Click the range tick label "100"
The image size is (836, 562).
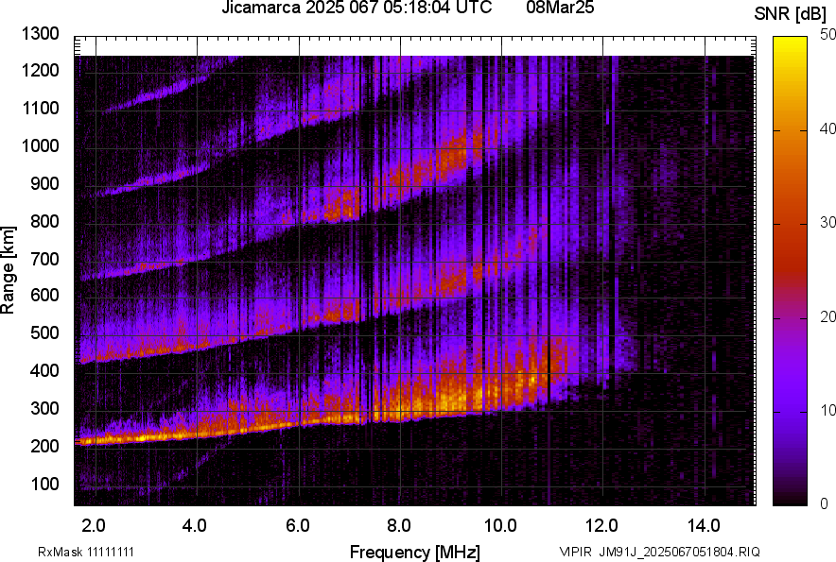[44, 485]
